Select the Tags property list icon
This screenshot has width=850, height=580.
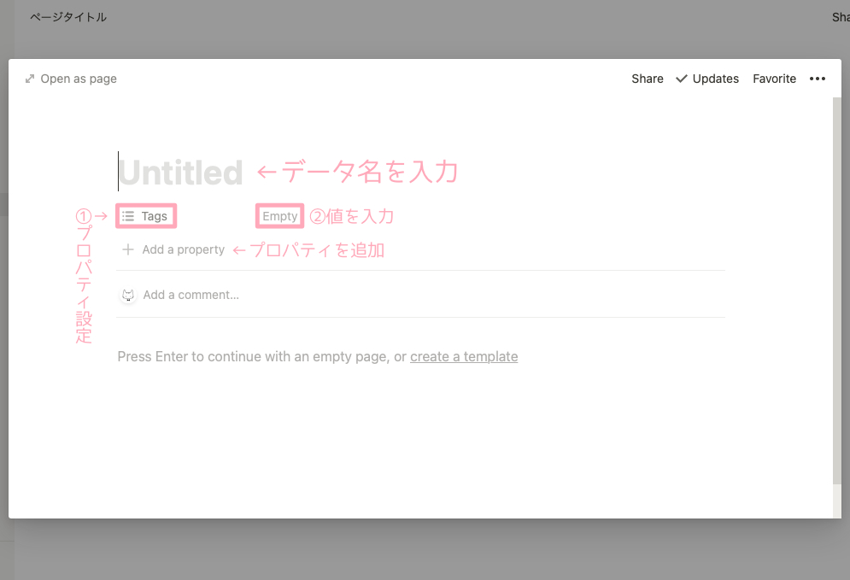point(127,215)
